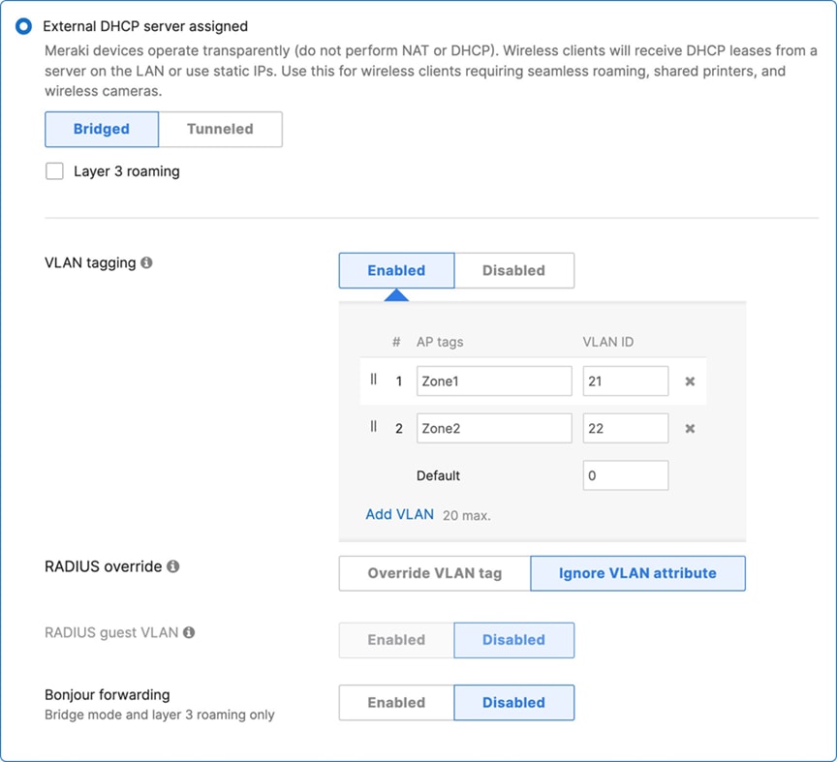The height and width of the screenshot is (762, 837).
Task: Select External DHCP server assigned radio button
Action: (23, 26)
